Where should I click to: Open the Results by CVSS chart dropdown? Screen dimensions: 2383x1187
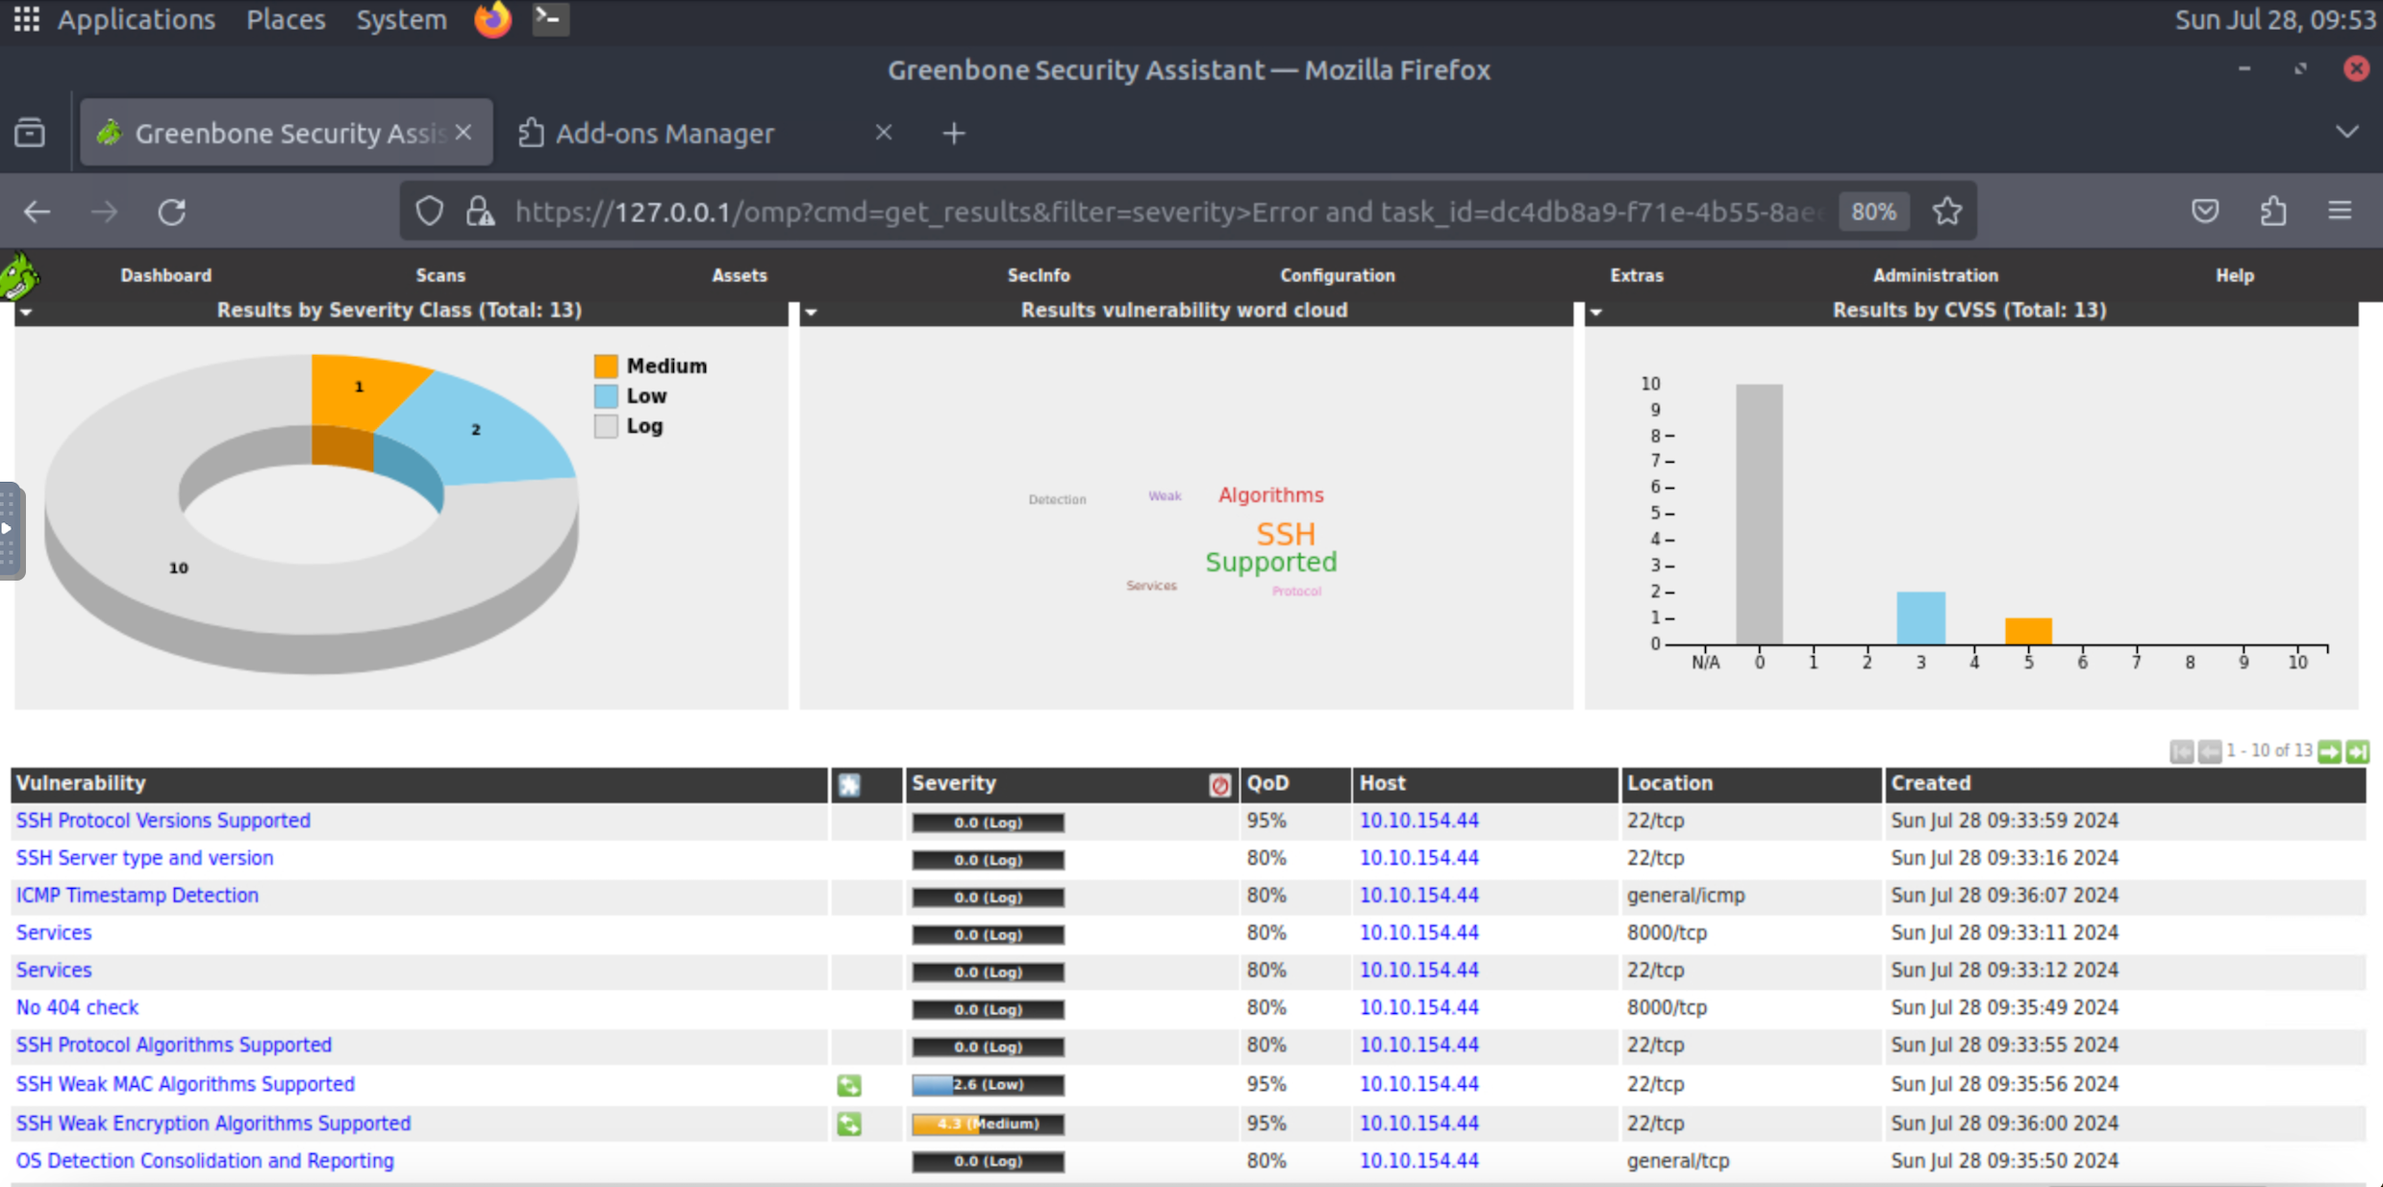pyautogui.click(x=1596, y=312)
